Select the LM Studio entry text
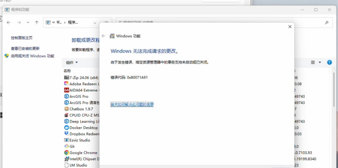Image resolution: width=338 pixels, height=168 pixels. click(x=78, y=165)
